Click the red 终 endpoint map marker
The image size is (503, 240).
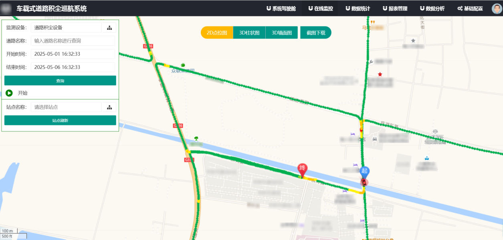[302, 169]
